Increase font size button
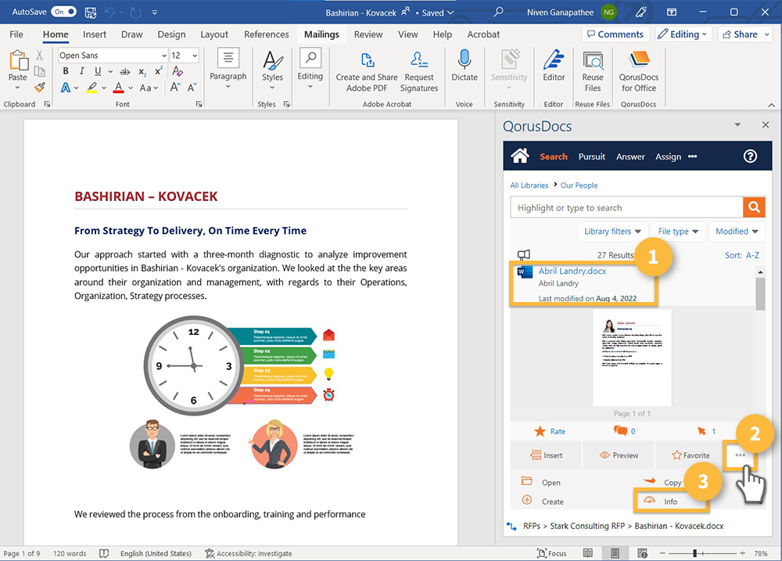This screenshot has height=561, width=782. pyautogui.click(x=174, y=88)
